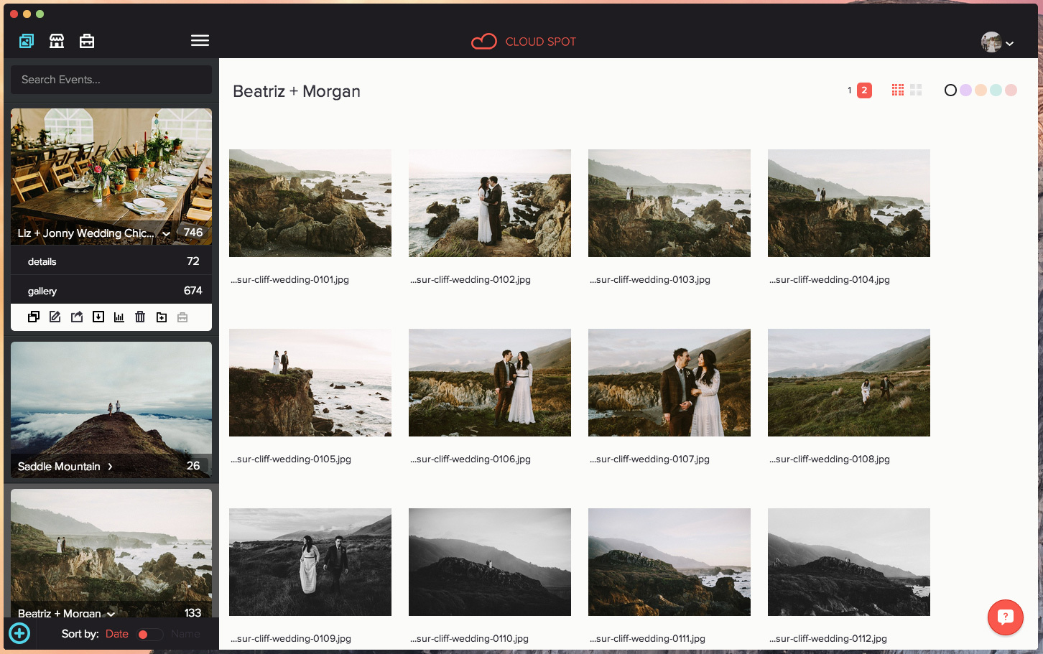Expand the Saddle Mountain event
The image size is (1043, 654).
point(110,467)
